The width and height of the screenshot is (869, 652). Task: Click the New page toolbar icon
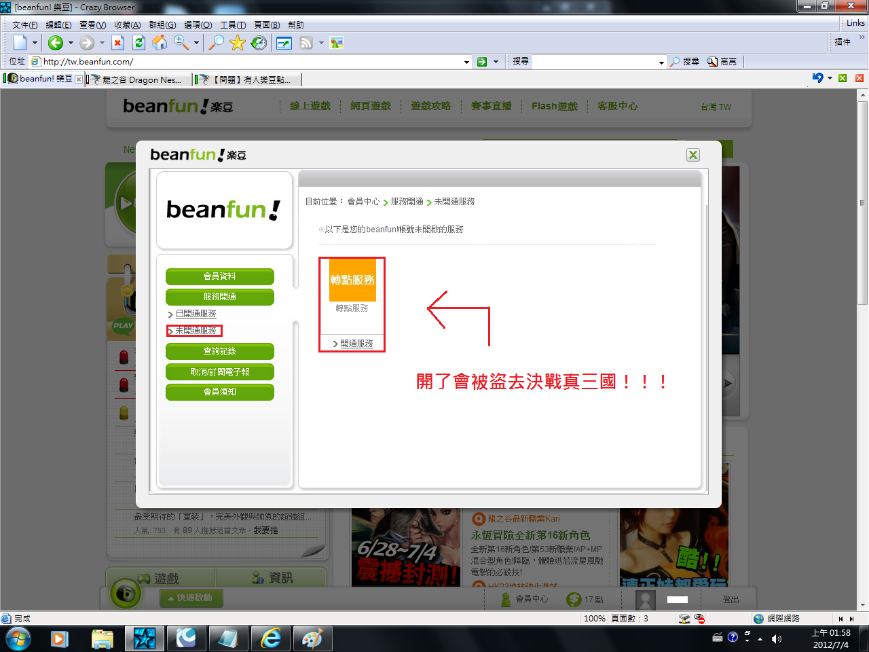pyautogui.click(x=20, y=43)
